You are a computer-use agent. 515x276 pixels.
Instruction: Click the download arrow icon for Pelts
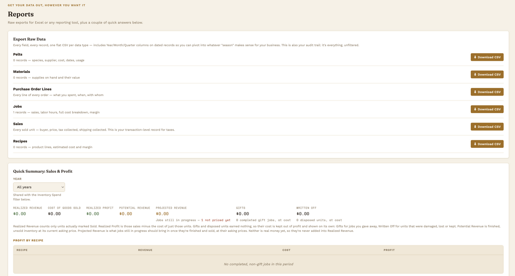pyautogui.click(x=475, y=57)
